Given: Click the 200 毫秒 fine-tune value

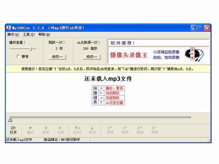Looking at the screenshot, I should pyautogui.click(x=90, y=49).
